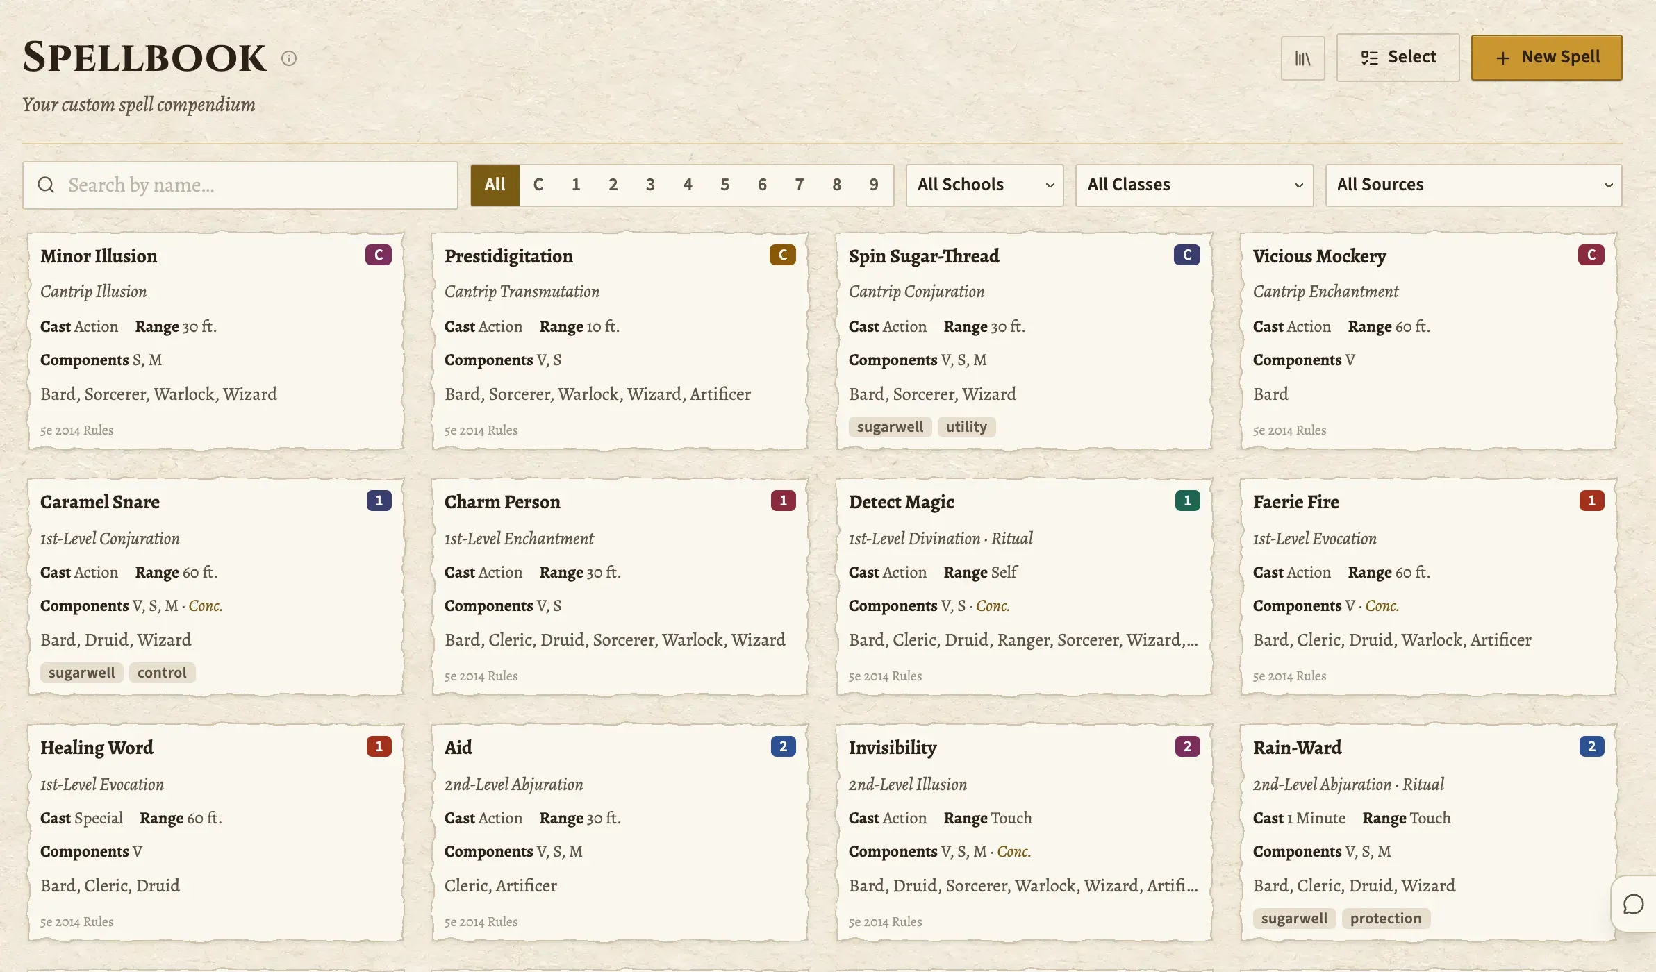1656x972 pixels.
Task: Click the Charm Person spell title
Action: [502, 502]
